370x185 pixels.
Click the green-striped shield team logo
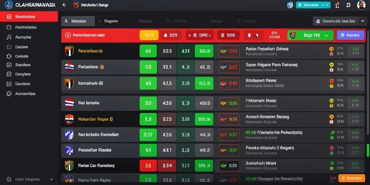(x=69, y=165)
